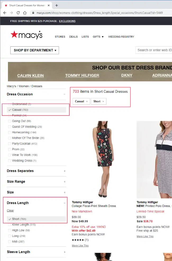The image size is (172, 261).
Task: Open Shop By Department dropdown
Action: pyautogui.click(x=35, y=50)
